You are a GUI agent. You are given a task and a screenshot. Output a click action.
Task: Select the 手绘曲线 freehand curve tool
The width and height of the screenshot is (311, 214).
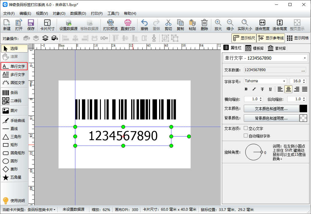14,121
